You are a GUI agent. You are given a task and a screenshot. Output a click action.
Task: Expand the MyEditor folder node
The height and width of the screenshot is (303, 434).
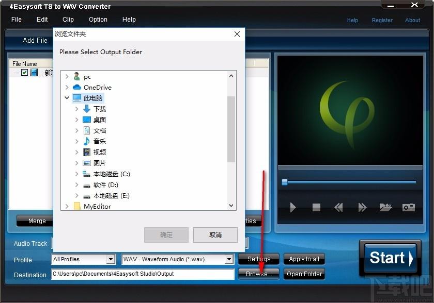pos(67,206)
